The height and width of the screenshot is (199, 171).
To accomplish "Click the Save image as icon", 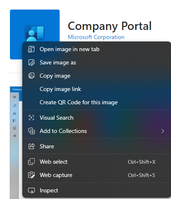I will coord(31,62).
